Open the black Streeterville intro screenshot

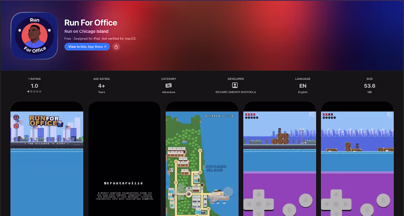pyautogui.click(x=125, y=159)
